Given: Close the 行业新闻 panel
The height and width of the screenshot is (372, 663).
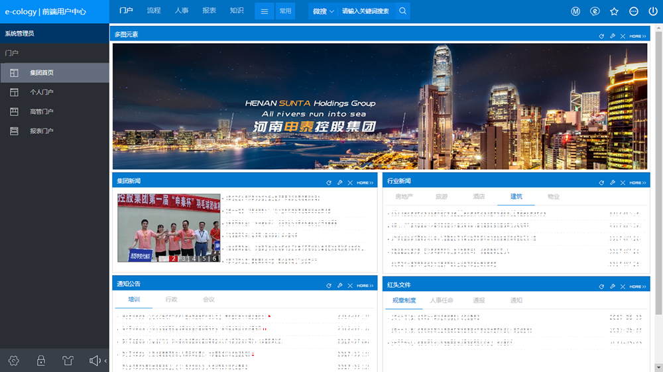Looking at the screenshot, I should click(x=623, y=182).
